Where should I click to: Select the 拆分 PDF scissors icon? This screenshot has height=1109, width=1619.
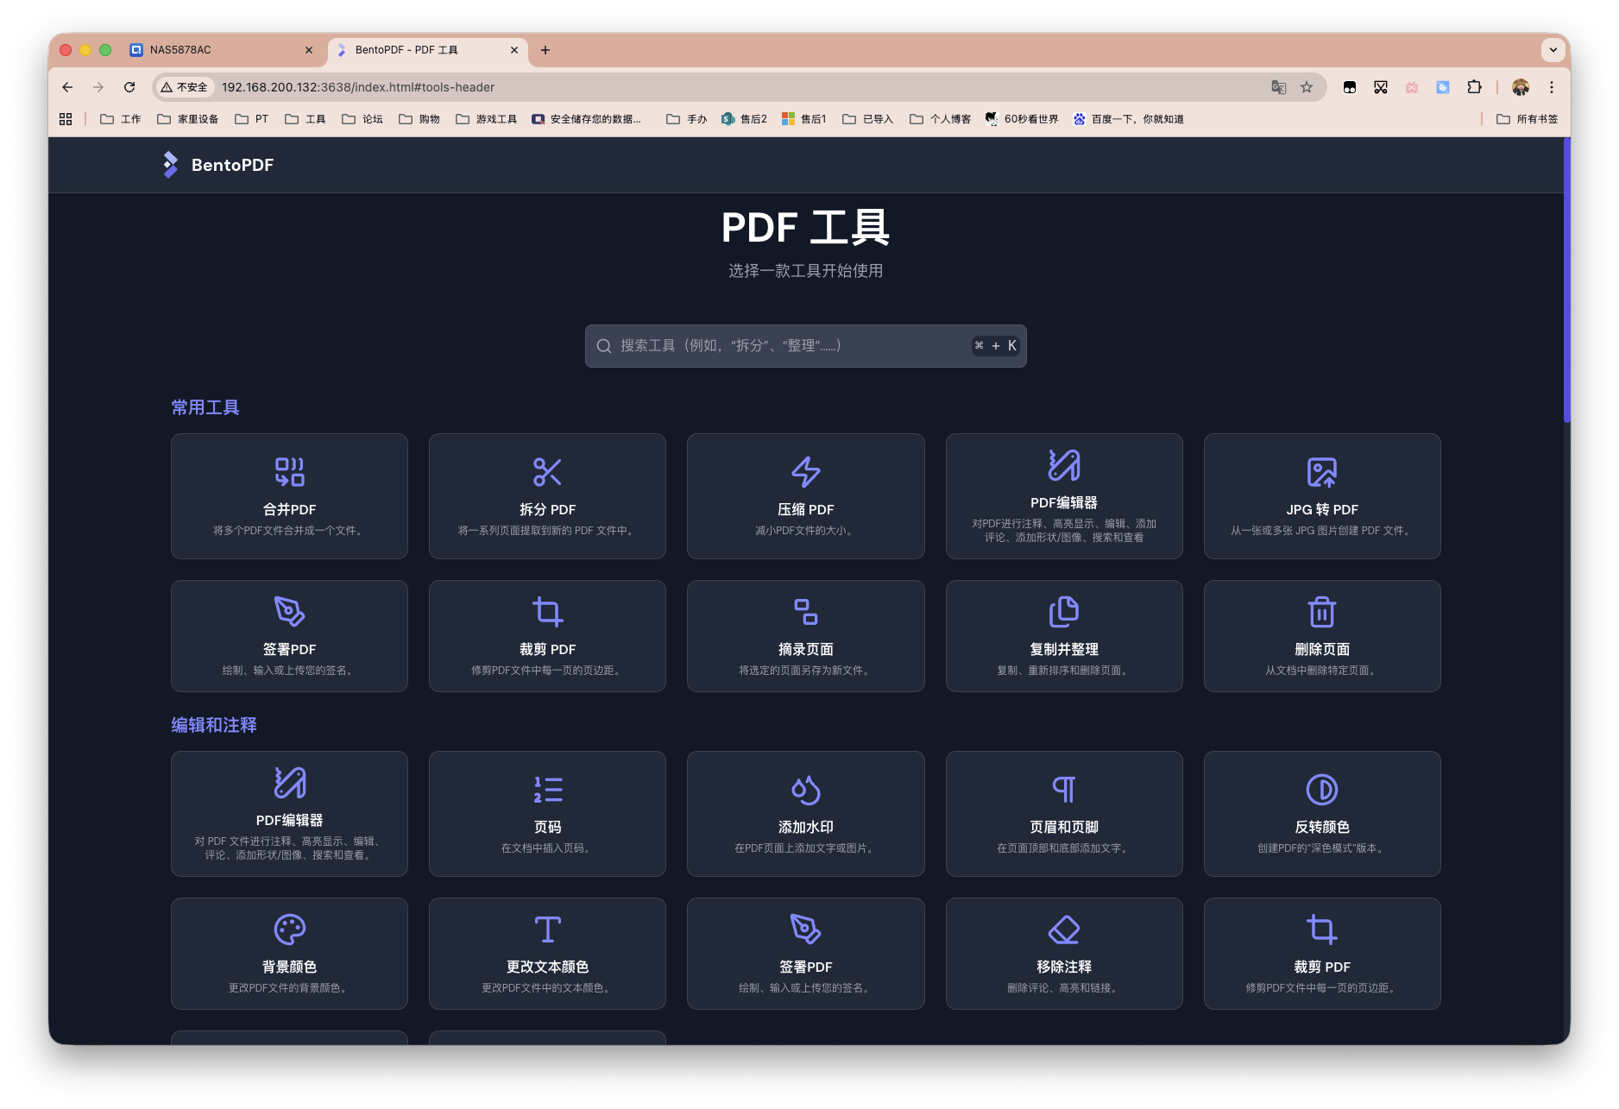click(x=547, y=472)
